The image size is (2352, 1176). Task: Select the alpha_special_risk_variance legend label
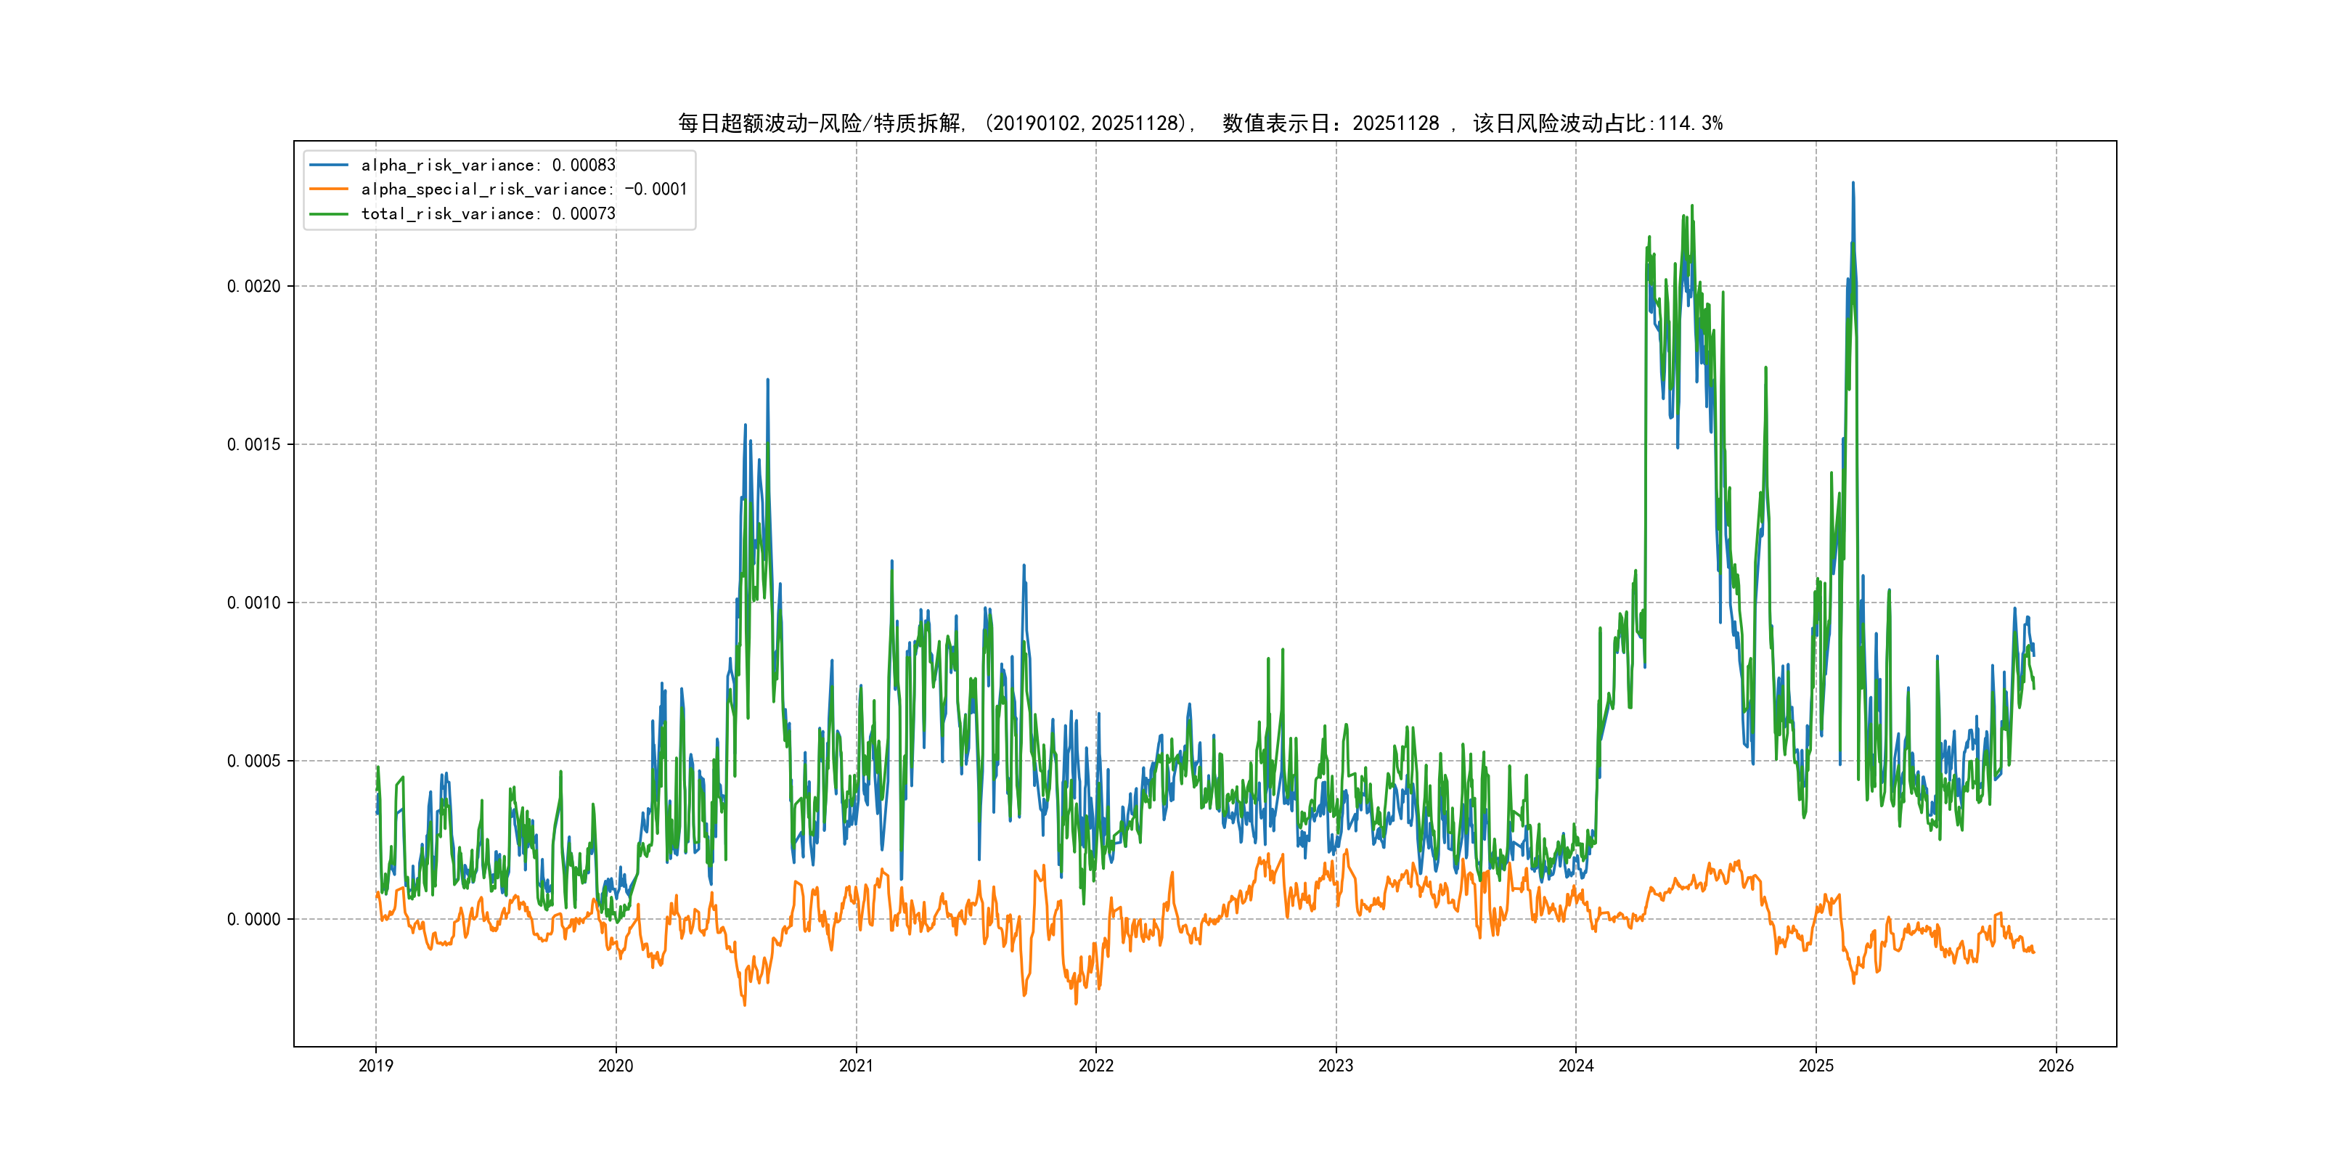pyautogui.click(x=523, y=189)
